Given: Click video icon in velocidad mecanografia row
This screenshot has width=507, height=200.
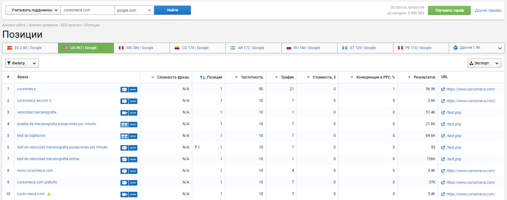Looking at the screenshot, I should coord(124,113).
